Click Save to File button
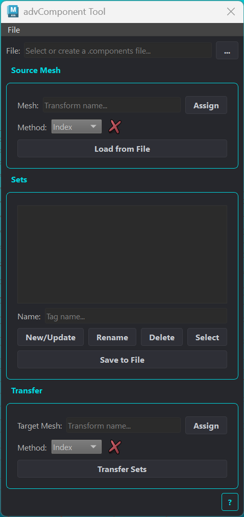 pyautogui.click(x=122, y=360)
